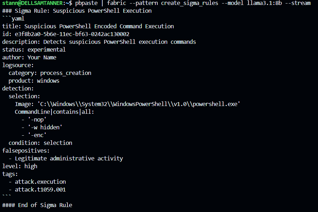The image size is (318, 212).
Task: Click the author value Your Name
Action: tap(42, 57)
